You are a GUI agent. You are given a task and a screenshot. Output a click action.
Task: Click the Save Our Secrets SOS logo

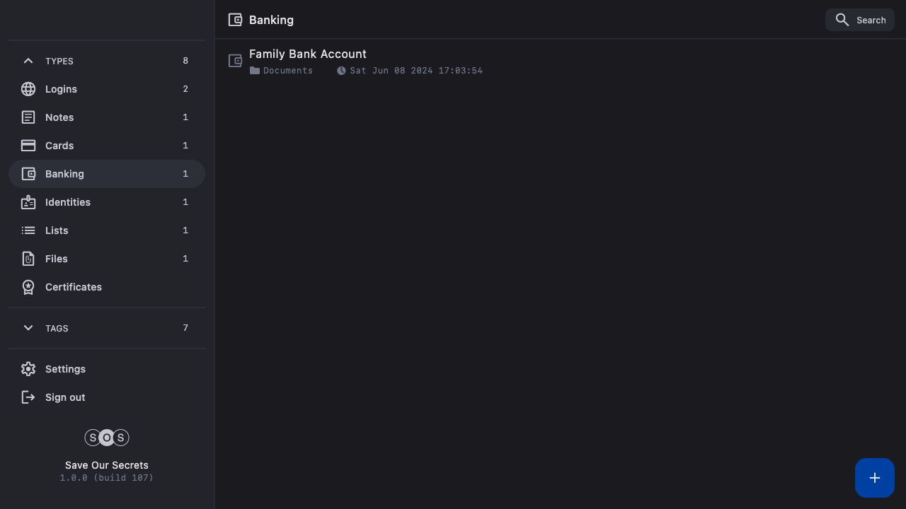pyautogui.click(x=107, y=438)
